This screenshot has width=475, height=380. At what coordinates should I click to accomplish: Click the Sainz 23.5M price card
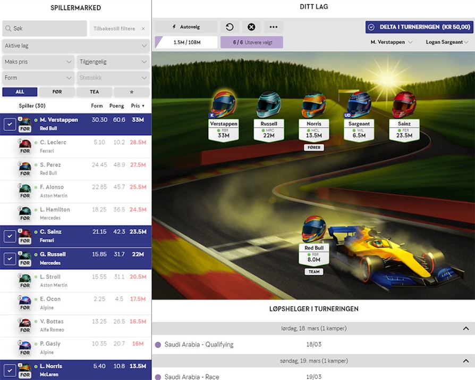pos(404,130)
